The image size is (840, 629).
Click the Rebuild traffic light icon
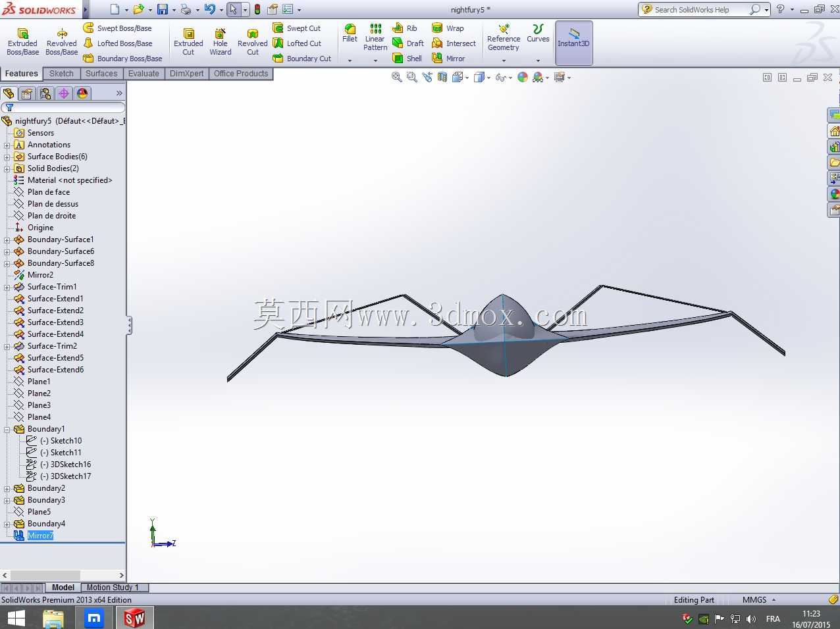257,9
